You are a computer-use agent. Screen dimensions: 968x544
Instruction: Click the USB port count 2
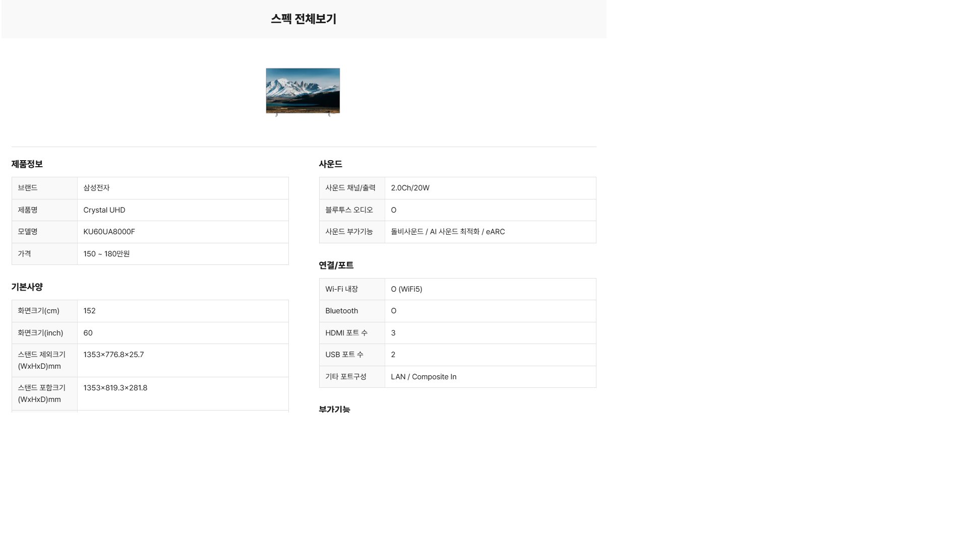point(393,355)
